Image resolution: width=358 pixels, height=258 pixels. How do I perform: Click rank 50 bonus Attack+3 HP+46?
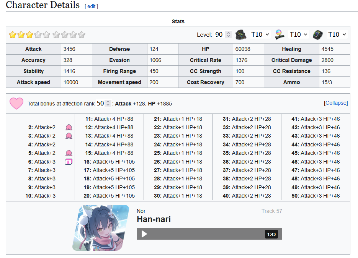pos(315,196)
